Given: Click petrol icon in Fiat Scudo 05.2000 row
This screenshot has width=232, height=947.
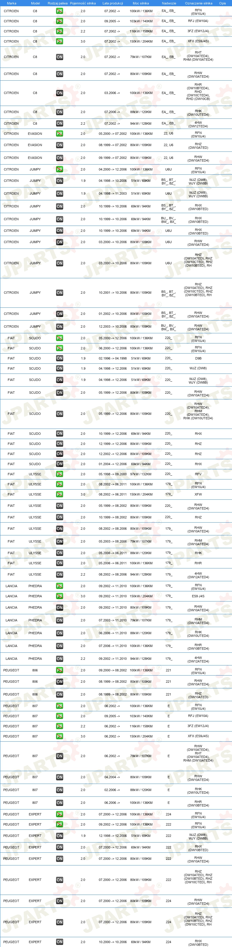Looking at the screenshot, I should click(59, 338).
